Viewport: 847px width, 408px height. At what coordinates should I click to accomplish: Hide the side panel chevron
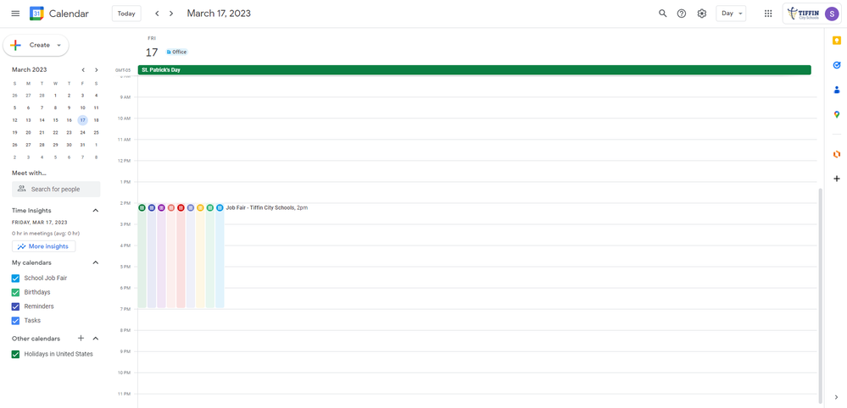point(837,397)
